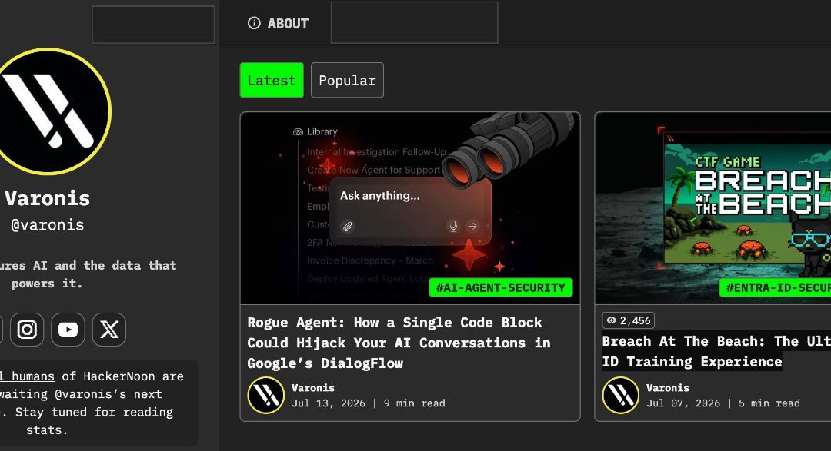Open the Varonis YouTube channel icon
Viewport: 831px width, 451px height.
(x=68, y=330)
